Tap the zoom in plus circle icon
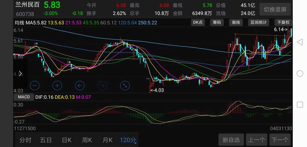 pos(57,86)
